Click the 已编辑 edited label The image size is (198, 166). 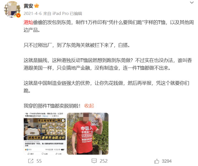coord(76,14)
